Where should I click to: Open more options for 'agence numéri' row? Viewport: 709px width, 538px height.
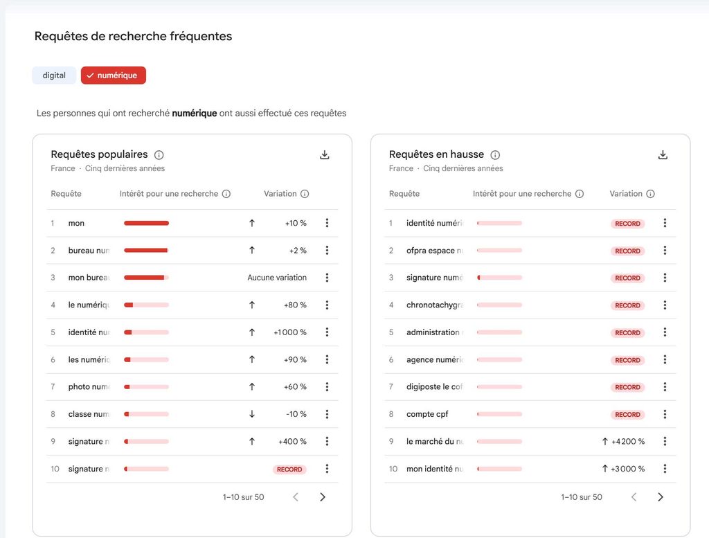pos(665,359)
